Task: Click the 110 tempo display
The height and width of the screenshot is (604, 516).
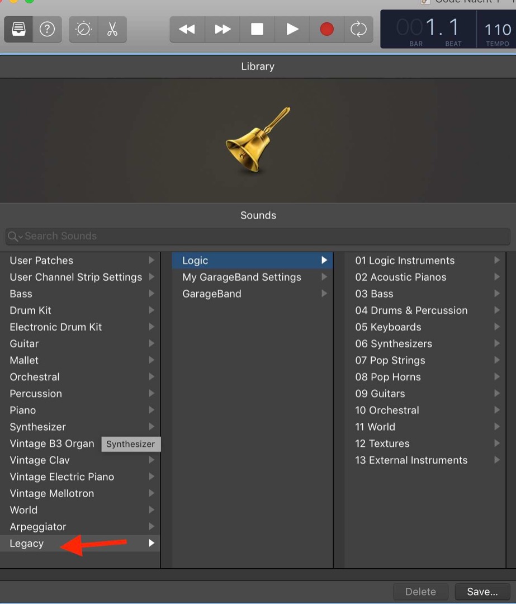Action: click(x=497, y=29)
